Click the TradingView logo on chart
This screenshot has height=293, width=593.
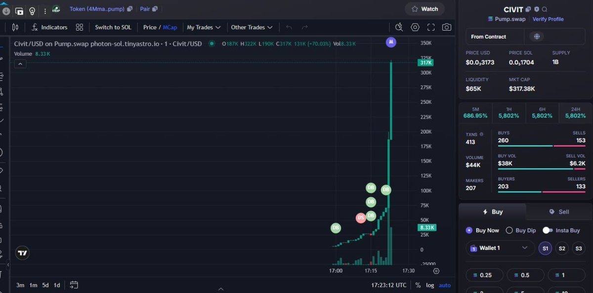coord(22,253)
